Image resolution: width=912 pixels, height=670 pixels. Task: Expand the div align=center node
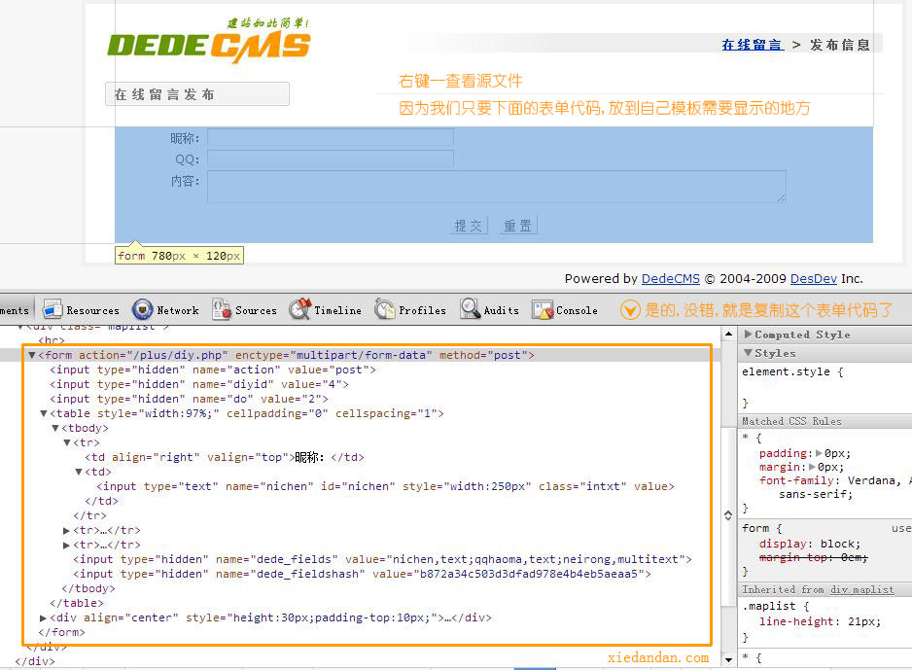pyautogui.click(x=43, y=617)
